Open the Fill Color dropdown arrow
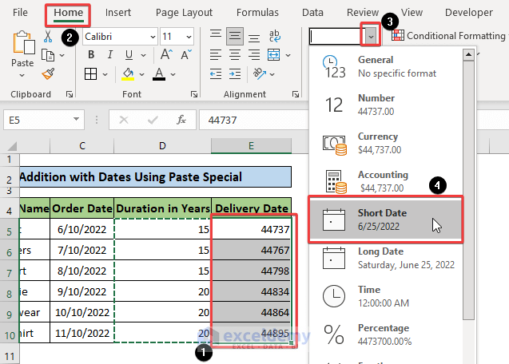Viewport: 509px width, 364px height. click(x=142, y=74)
